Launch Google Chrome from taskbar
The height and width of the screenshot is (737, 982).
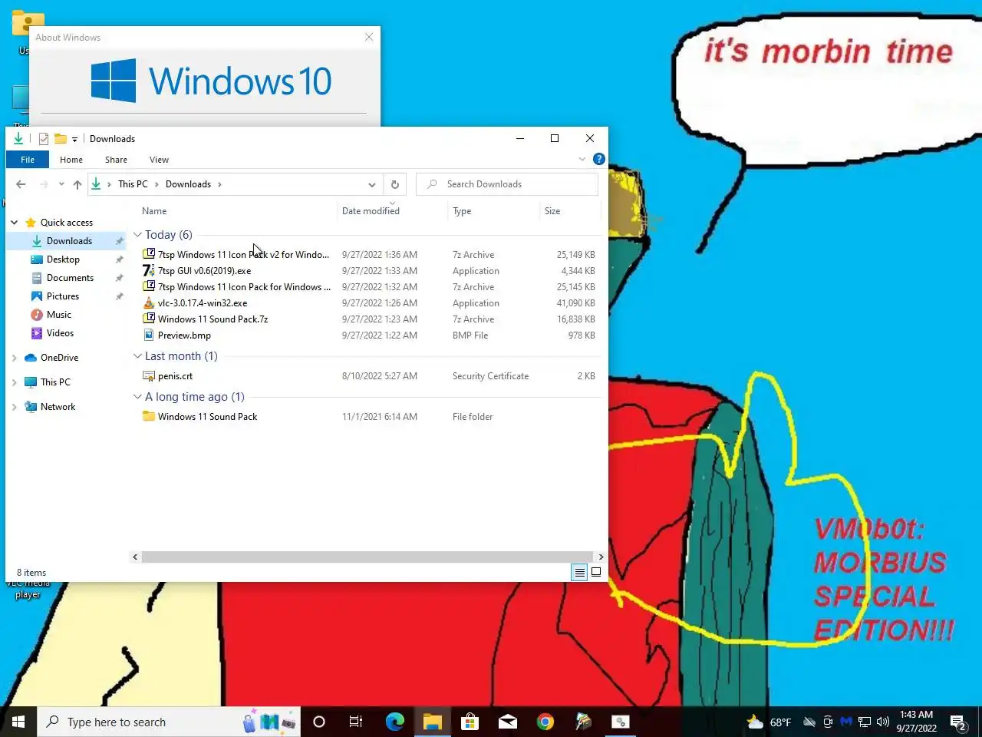pos(545,722)
